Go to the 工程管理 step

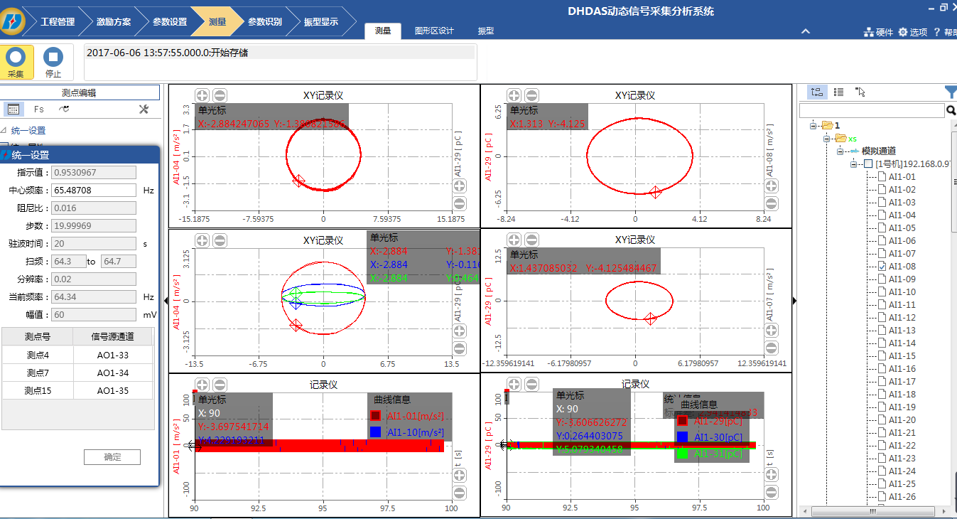(58, 21)
